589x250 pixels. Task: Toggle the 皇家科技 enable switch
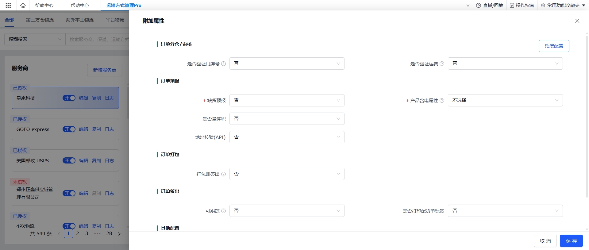click(x=69, y=98)
